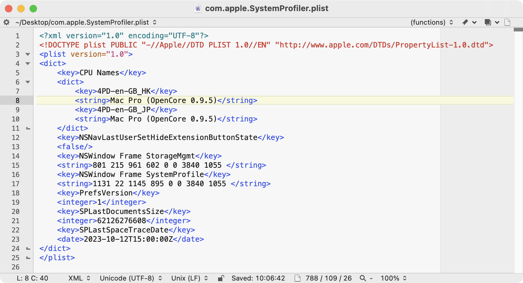Click the 788 / 109 / 26 document statistics

click(x=328, y=278)
